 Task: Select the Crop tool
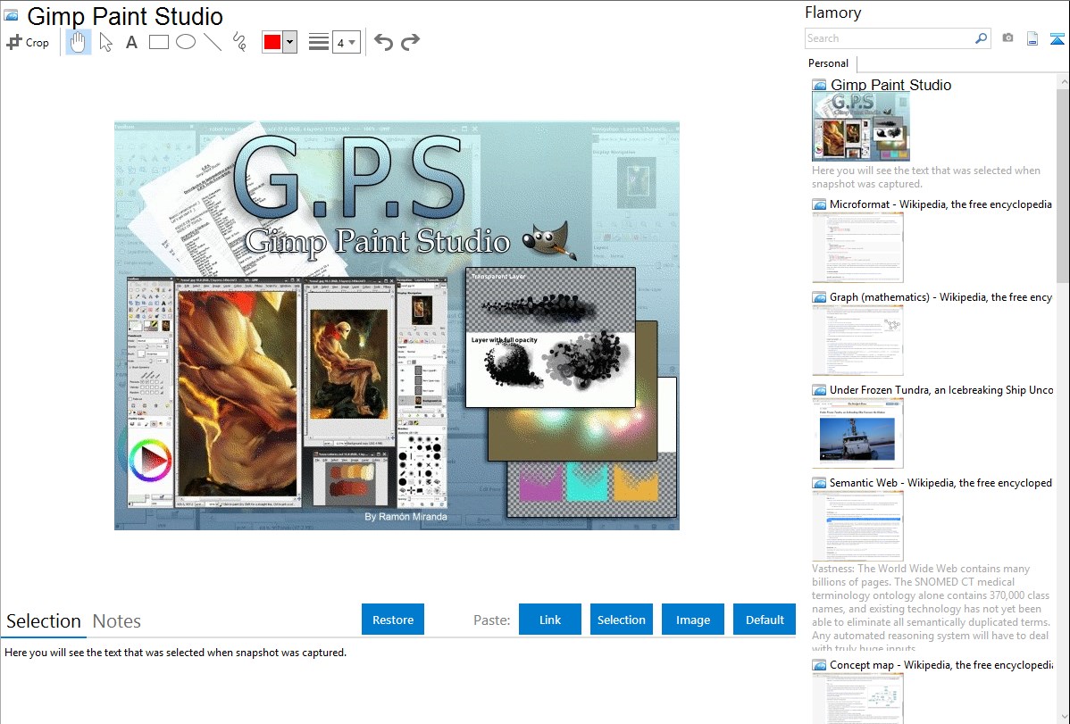coord(28,42)
